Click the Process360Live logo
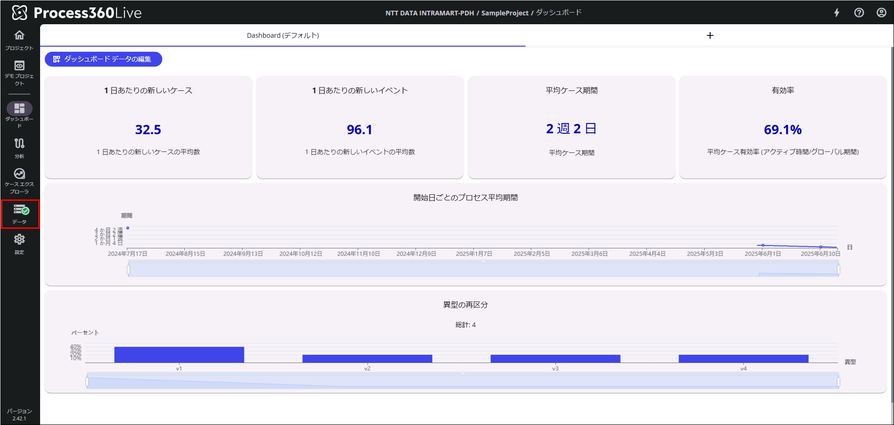Viewport: 894px width, 425px height. coord(77,13)
